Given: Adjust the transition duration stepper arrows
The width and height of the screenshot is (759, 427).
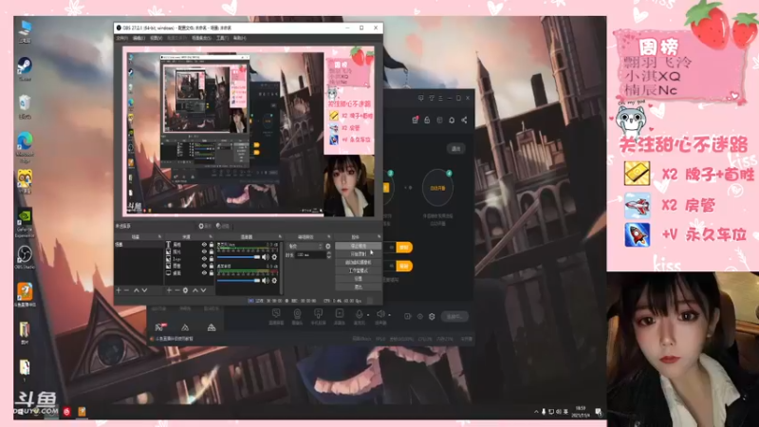Looking at the screenshot, I should point(328,254).
